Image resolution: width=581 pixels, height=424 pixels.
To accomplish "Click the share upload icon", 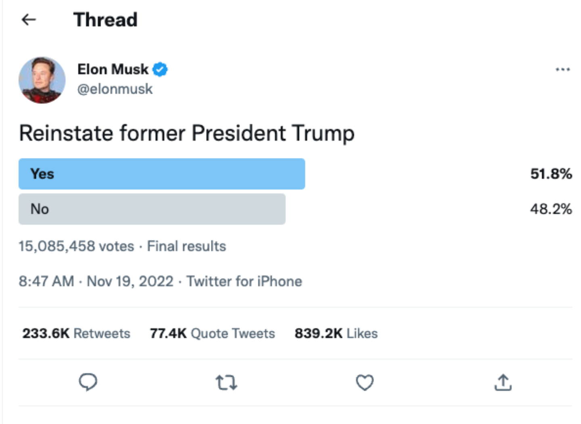I will 503,382.
